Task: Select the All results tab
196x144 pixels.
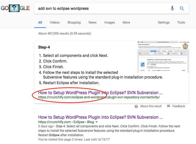Action: click(x=40, y=23)
